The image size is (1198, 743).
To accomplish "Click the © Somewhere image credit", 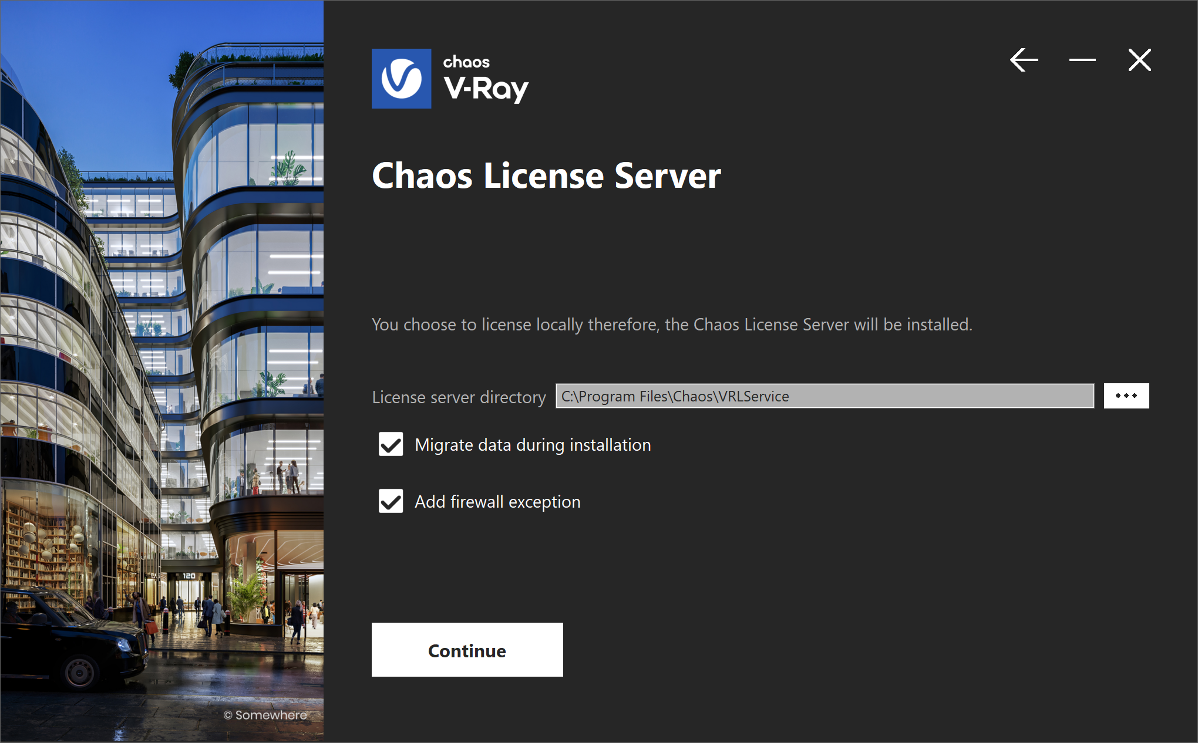I will 265,715.
